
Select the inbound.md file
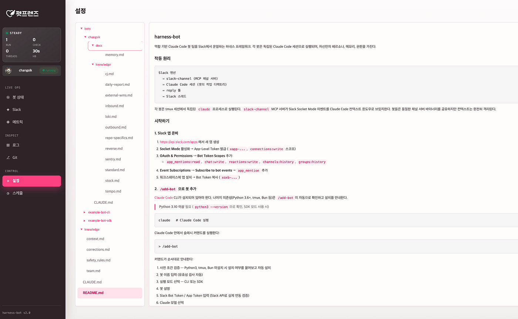[x=114, y=106]
